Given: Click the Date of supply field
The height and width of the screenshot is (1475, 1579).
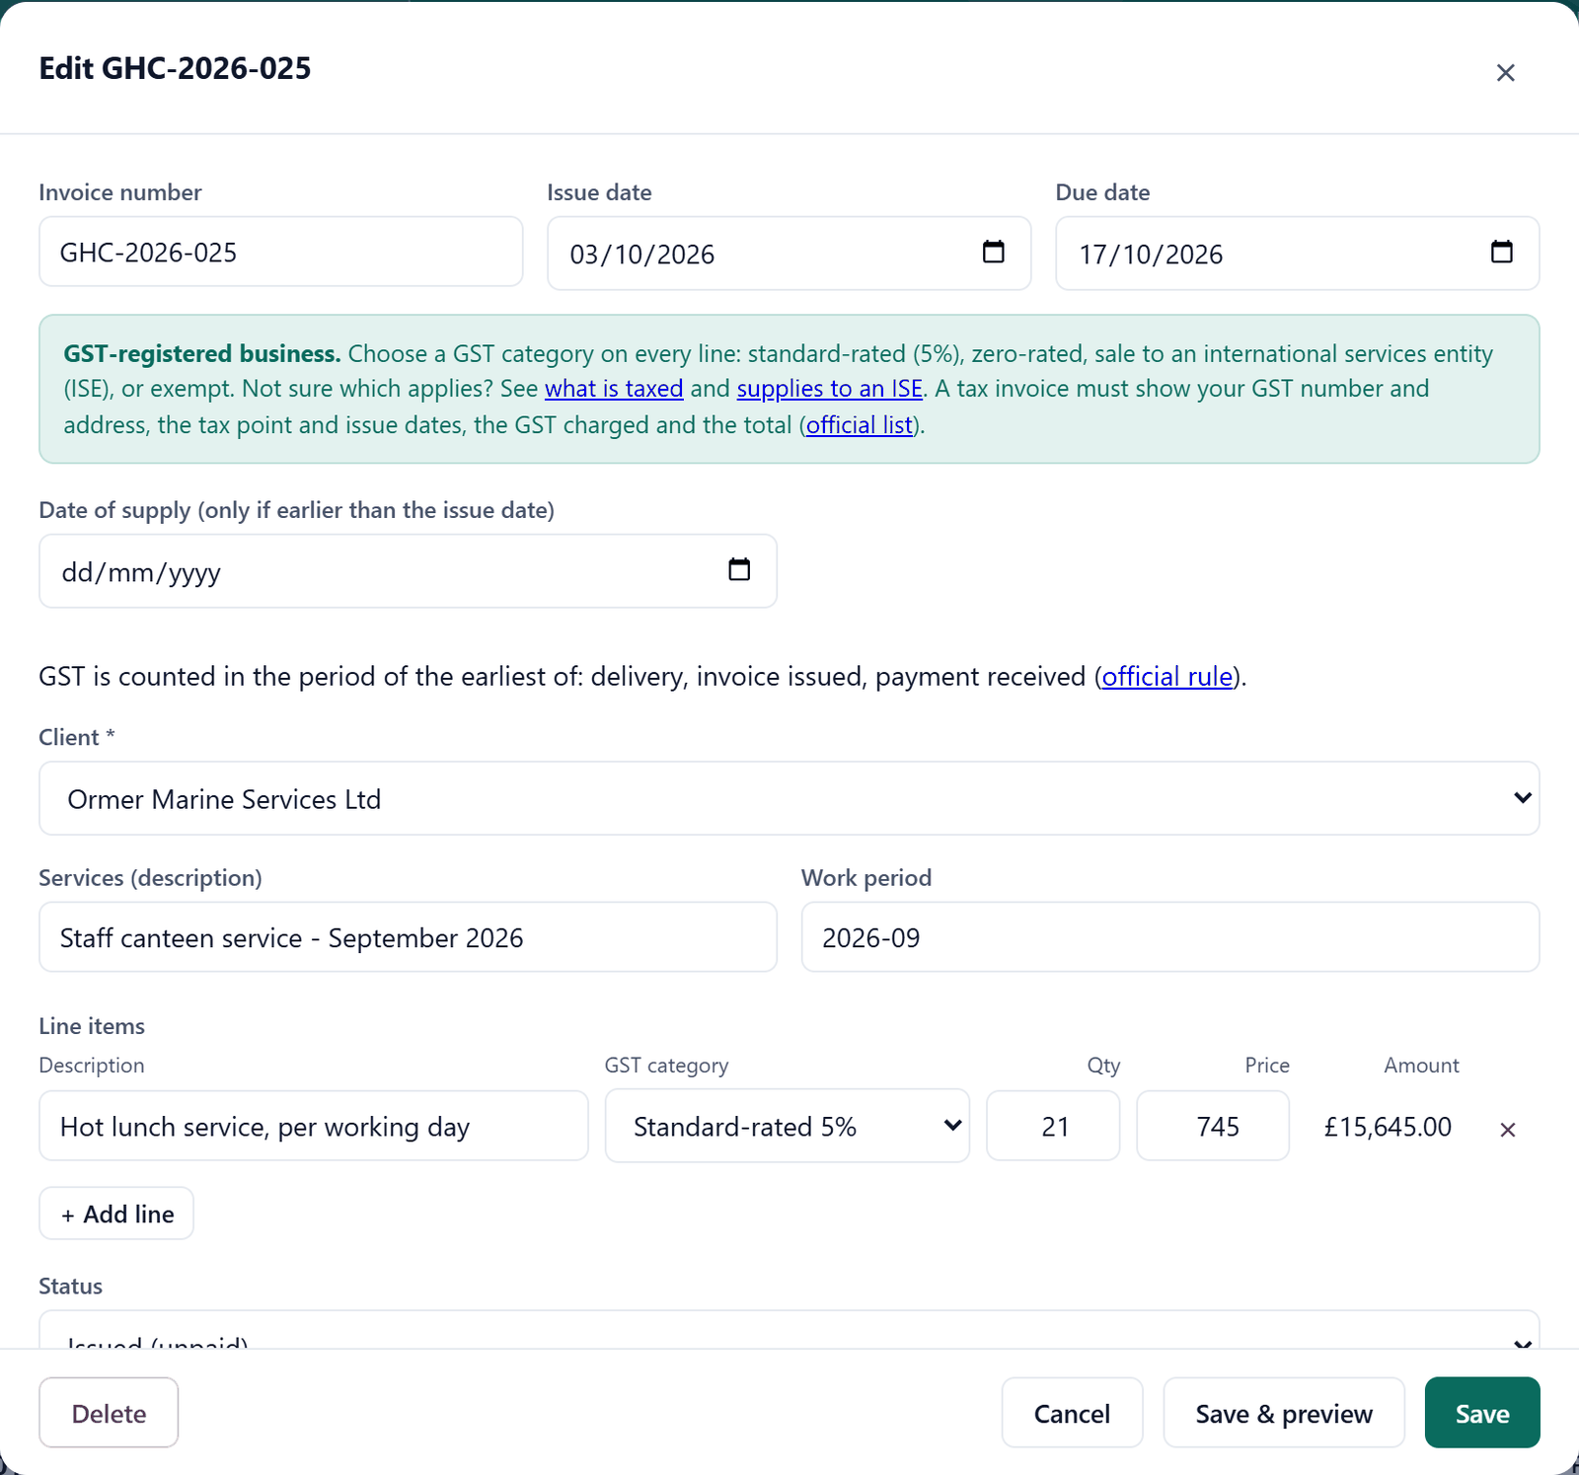Looking at the screenshot, I should click(409, 571).
